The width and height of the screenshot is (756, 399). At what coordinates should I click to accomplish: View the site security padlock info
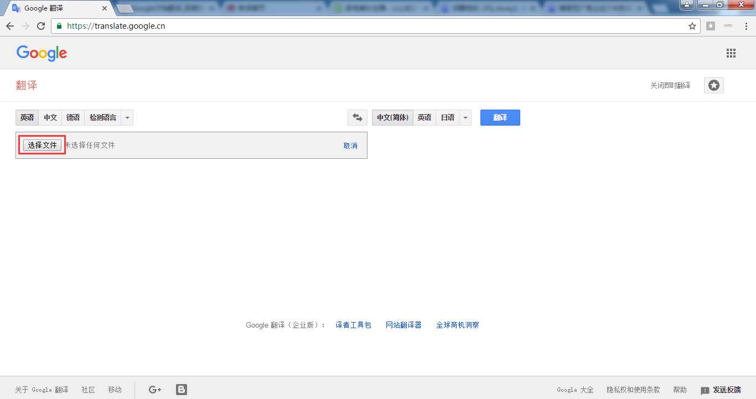pyautogui.click(x=59, y=26)
